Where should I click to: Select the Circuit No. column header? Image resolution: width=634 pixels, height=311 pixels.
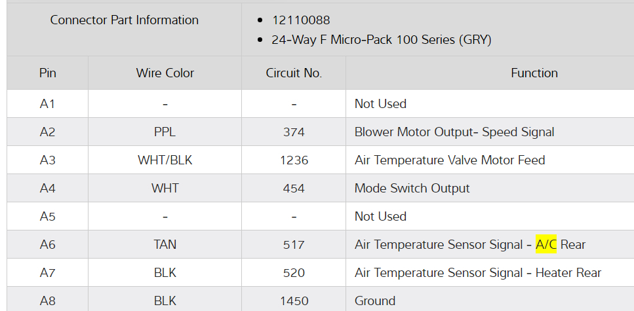(294, 73)
